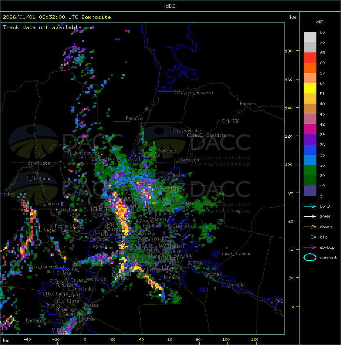Click the '50YD' legend label

[x=325, y=207]
